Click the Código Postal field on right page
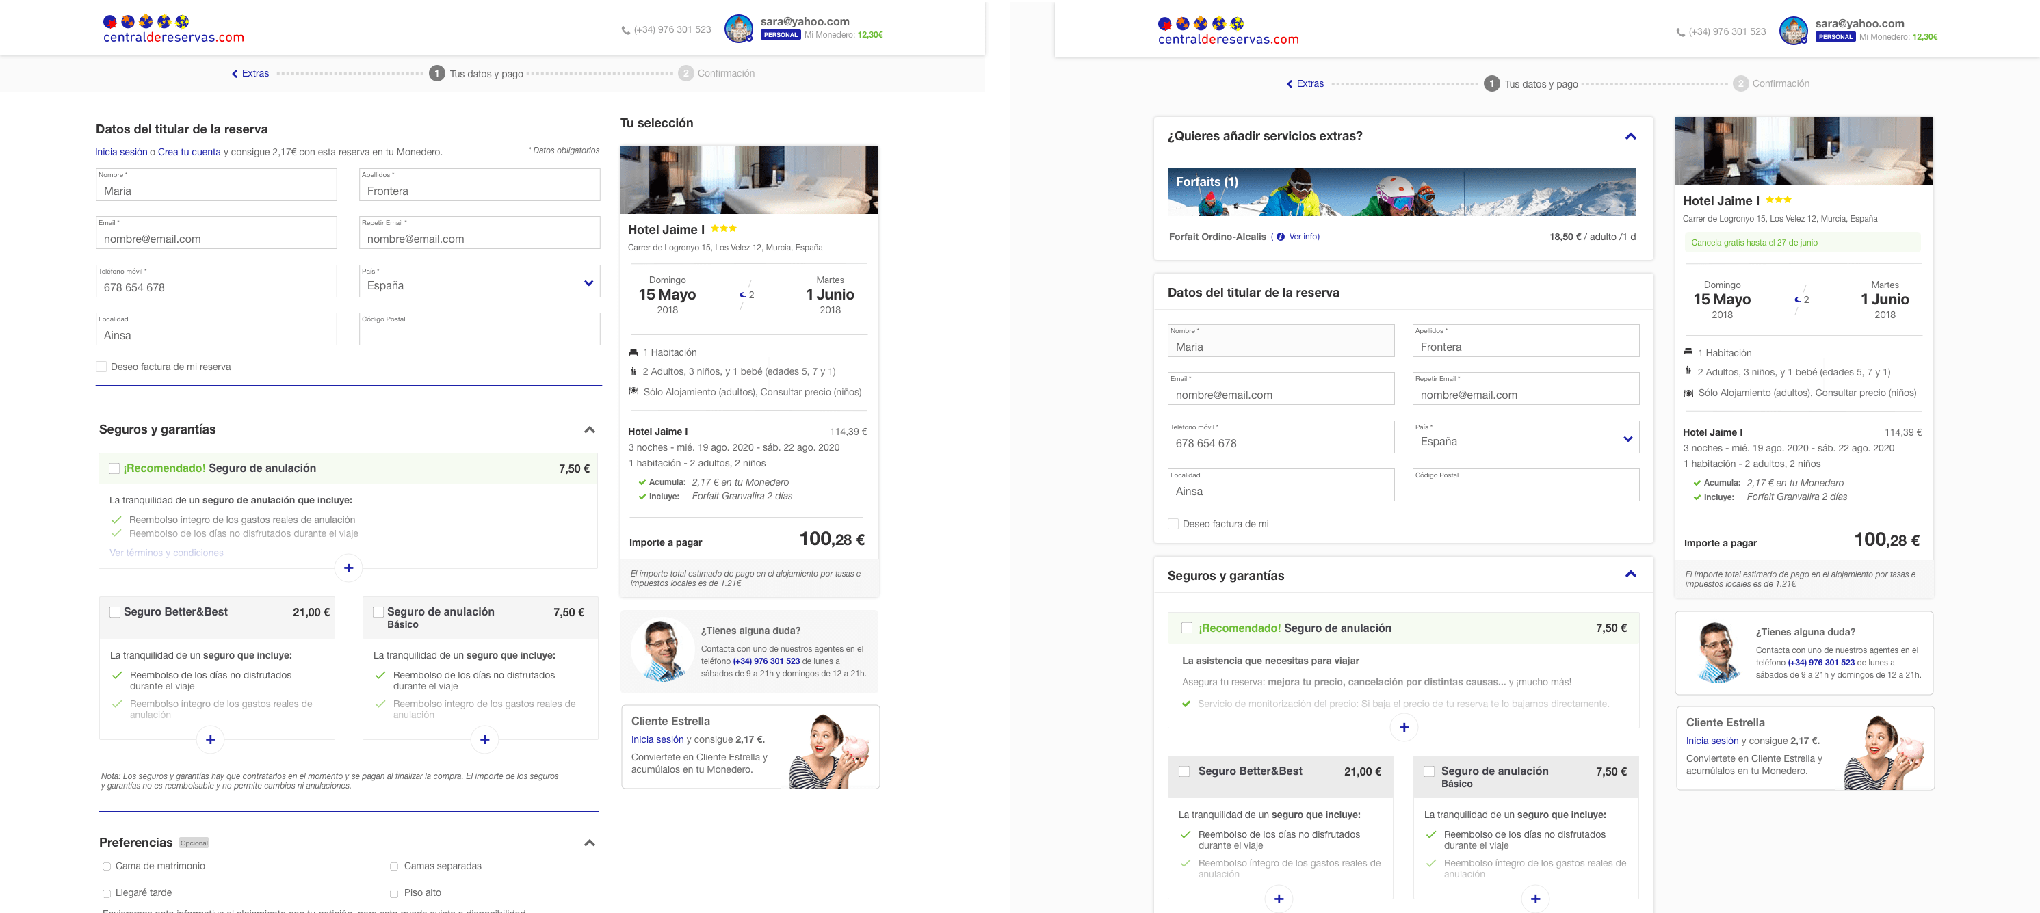 click(1526, 485)
